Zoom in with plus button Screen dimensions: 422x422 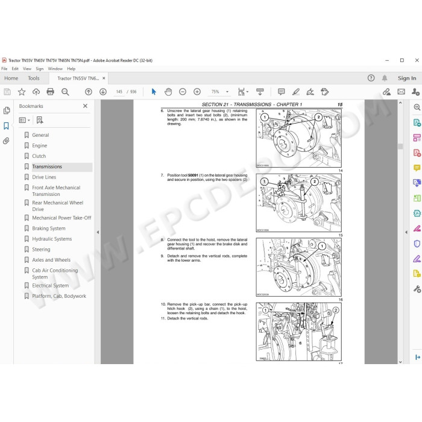(197, 92)
